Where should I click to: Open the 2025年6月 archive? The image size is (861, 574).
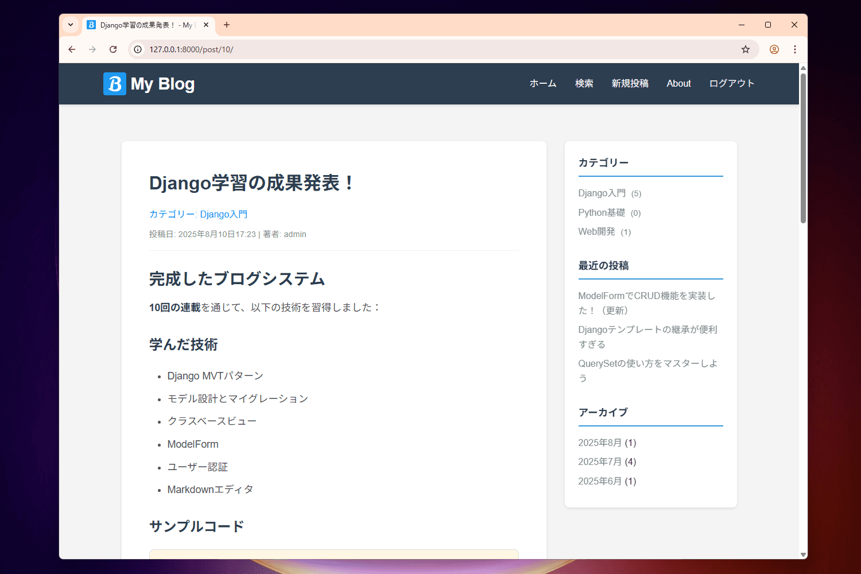tap(600, 481)
